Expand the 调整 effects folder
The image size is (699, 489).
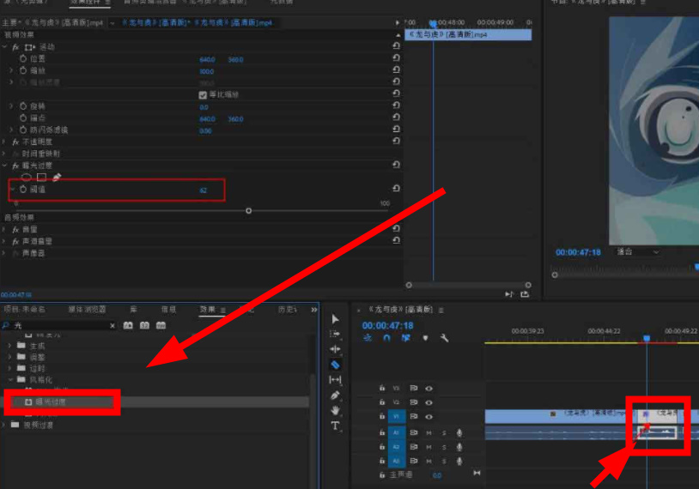[x=10, y=356]
